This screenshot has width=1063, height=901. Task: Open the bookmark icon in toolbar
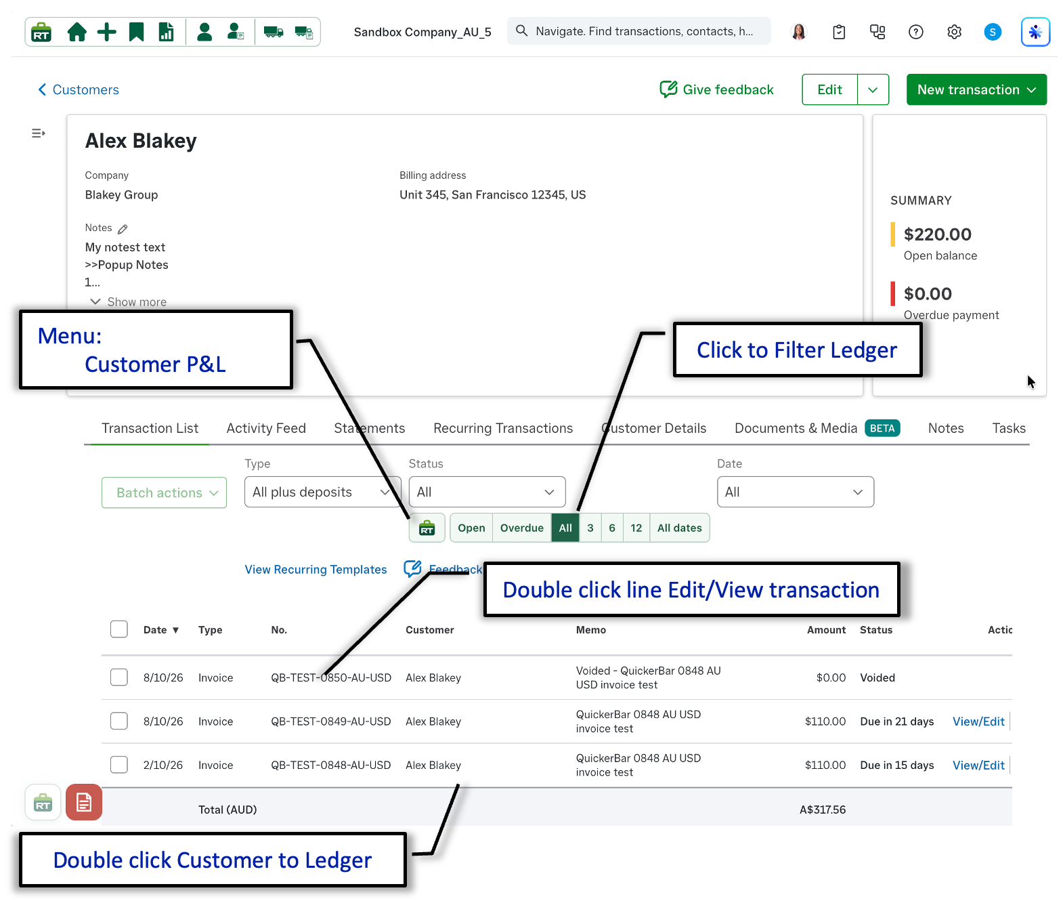(137, 32)
